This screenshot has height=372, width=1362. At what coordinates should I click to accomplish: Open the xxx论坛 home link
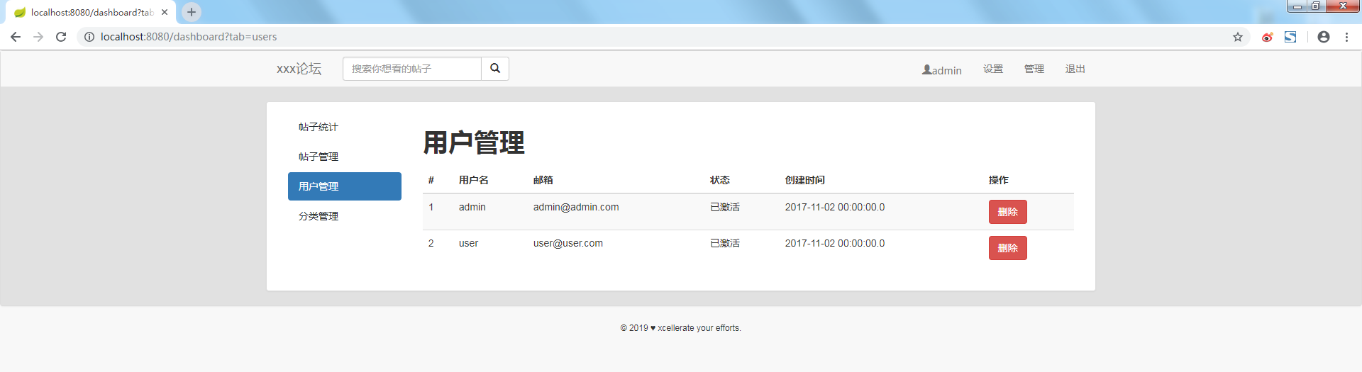pyautogui.click(x=299, y=69)
